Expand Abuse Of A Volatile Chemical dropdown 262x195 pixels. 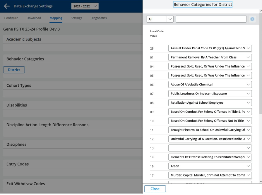pyautogui.click(x=248, y=85)
